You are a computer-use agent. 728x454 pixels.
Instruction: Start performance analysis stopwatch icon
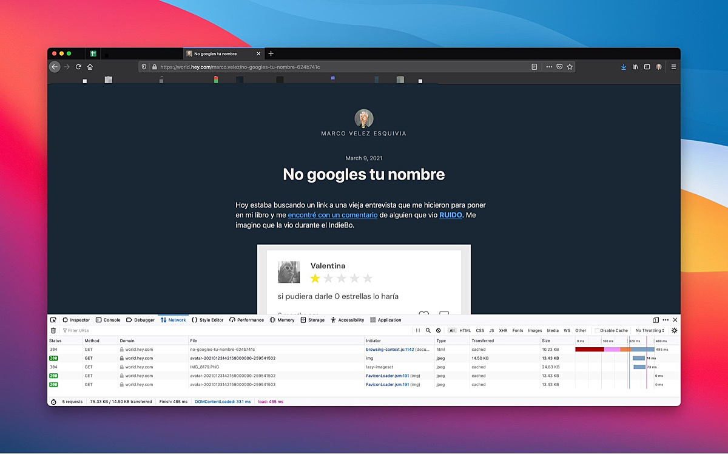click(53, 402)
